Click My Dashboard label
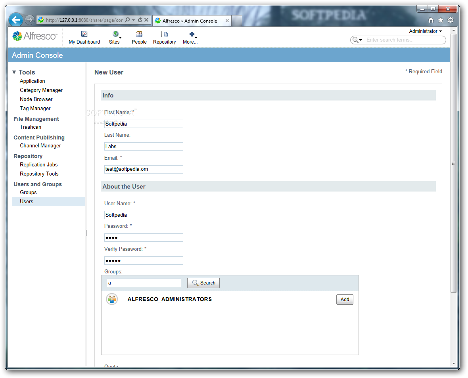Image resolution: width=468 pixels, height=378 pixels. pos(84,42)
